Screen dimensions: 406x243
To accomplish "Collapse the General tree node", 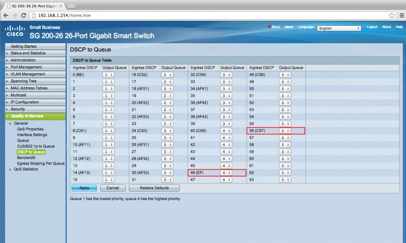I will pyautogui.click(x=11, y=123).
